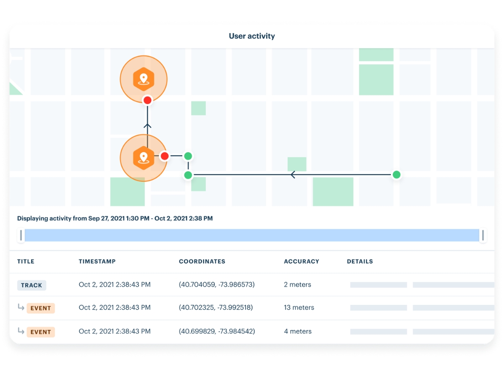Click the green dot at the route corner

(188, 175)
